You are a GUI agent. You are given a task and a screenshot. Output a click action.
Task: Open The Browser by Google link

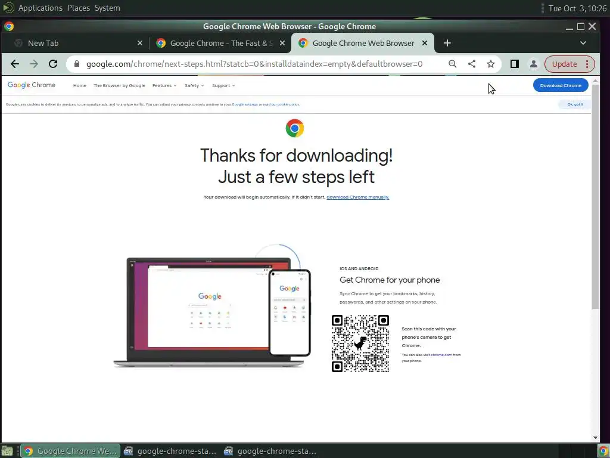[x=119, y=86]
